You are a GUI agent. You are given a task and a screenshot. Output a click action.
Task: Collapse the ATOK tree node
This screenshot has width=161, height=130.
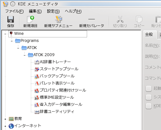click(18, 48)
